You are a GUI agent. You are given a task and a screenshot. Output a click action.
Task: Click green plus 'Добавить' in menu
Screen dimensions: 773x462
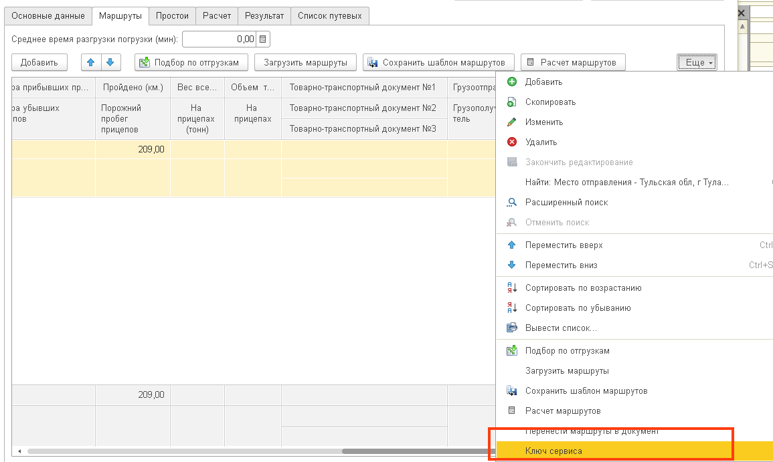(x=543, y=82)
